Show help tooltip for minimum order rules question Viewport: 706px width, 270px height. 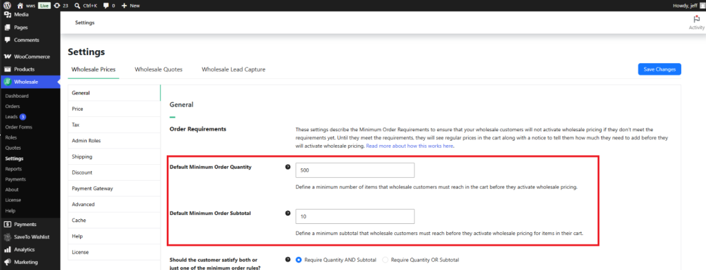288,259
